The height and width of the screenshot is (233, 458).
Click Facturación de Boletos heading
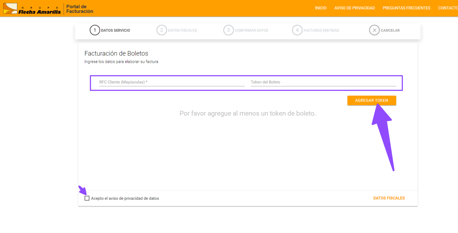tap(116, 54)
